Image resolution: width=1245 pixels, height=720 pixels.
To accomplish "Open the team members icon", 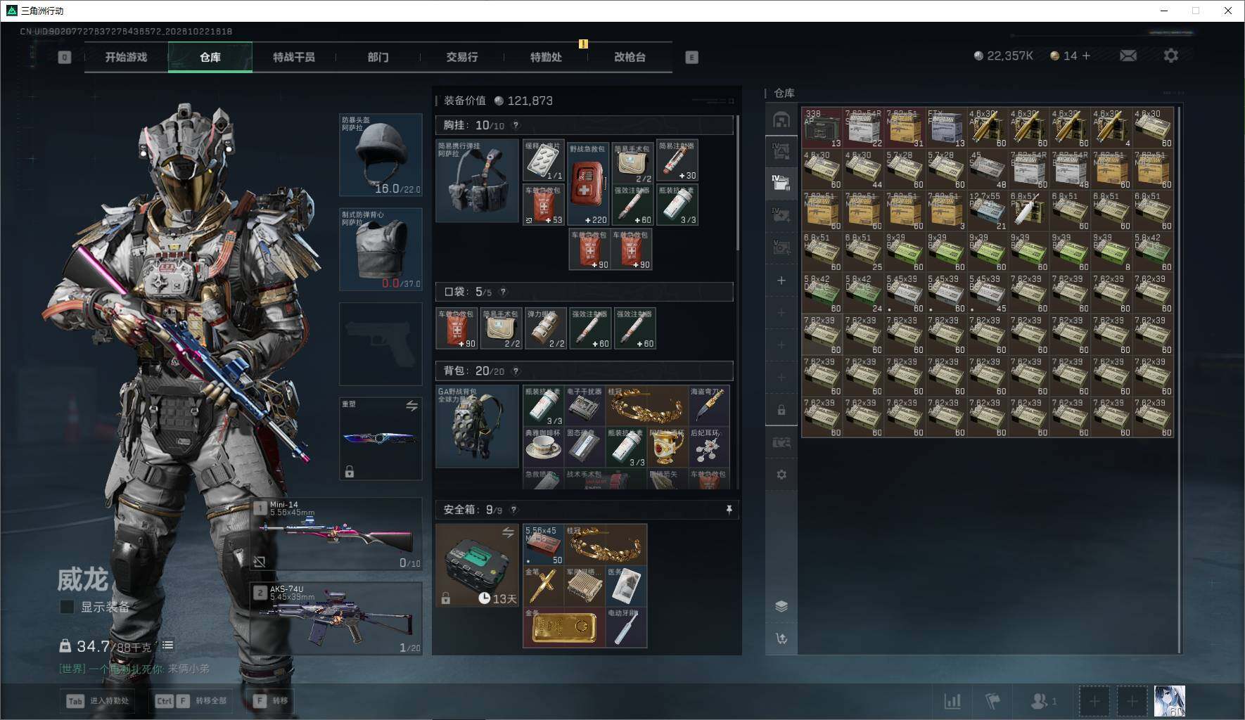I will (1042, 700).
